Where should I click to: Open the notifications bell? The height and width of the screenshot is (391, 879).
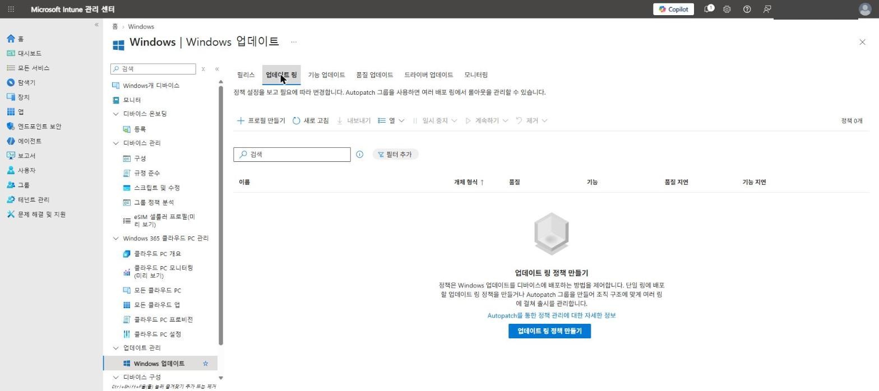(x=709, y=9)
